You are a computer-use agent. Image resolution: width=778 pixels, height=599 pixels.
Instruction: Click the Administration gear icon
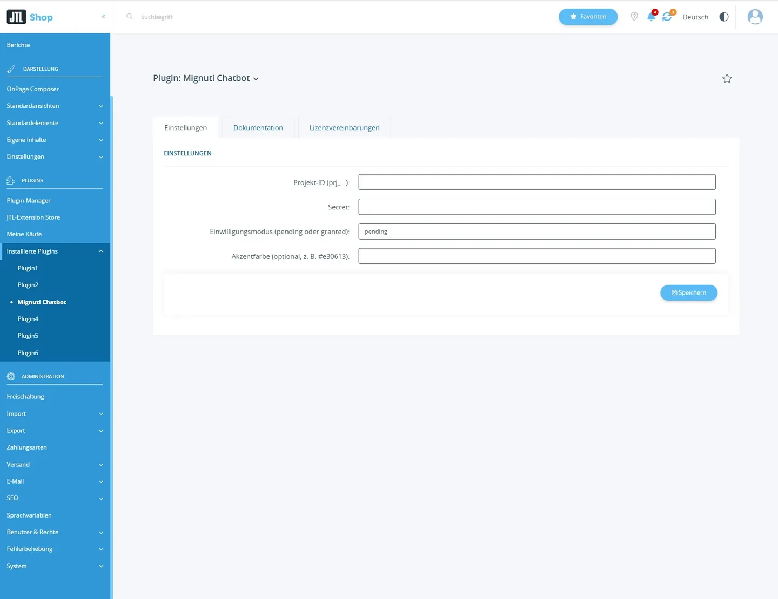point(11,376)
